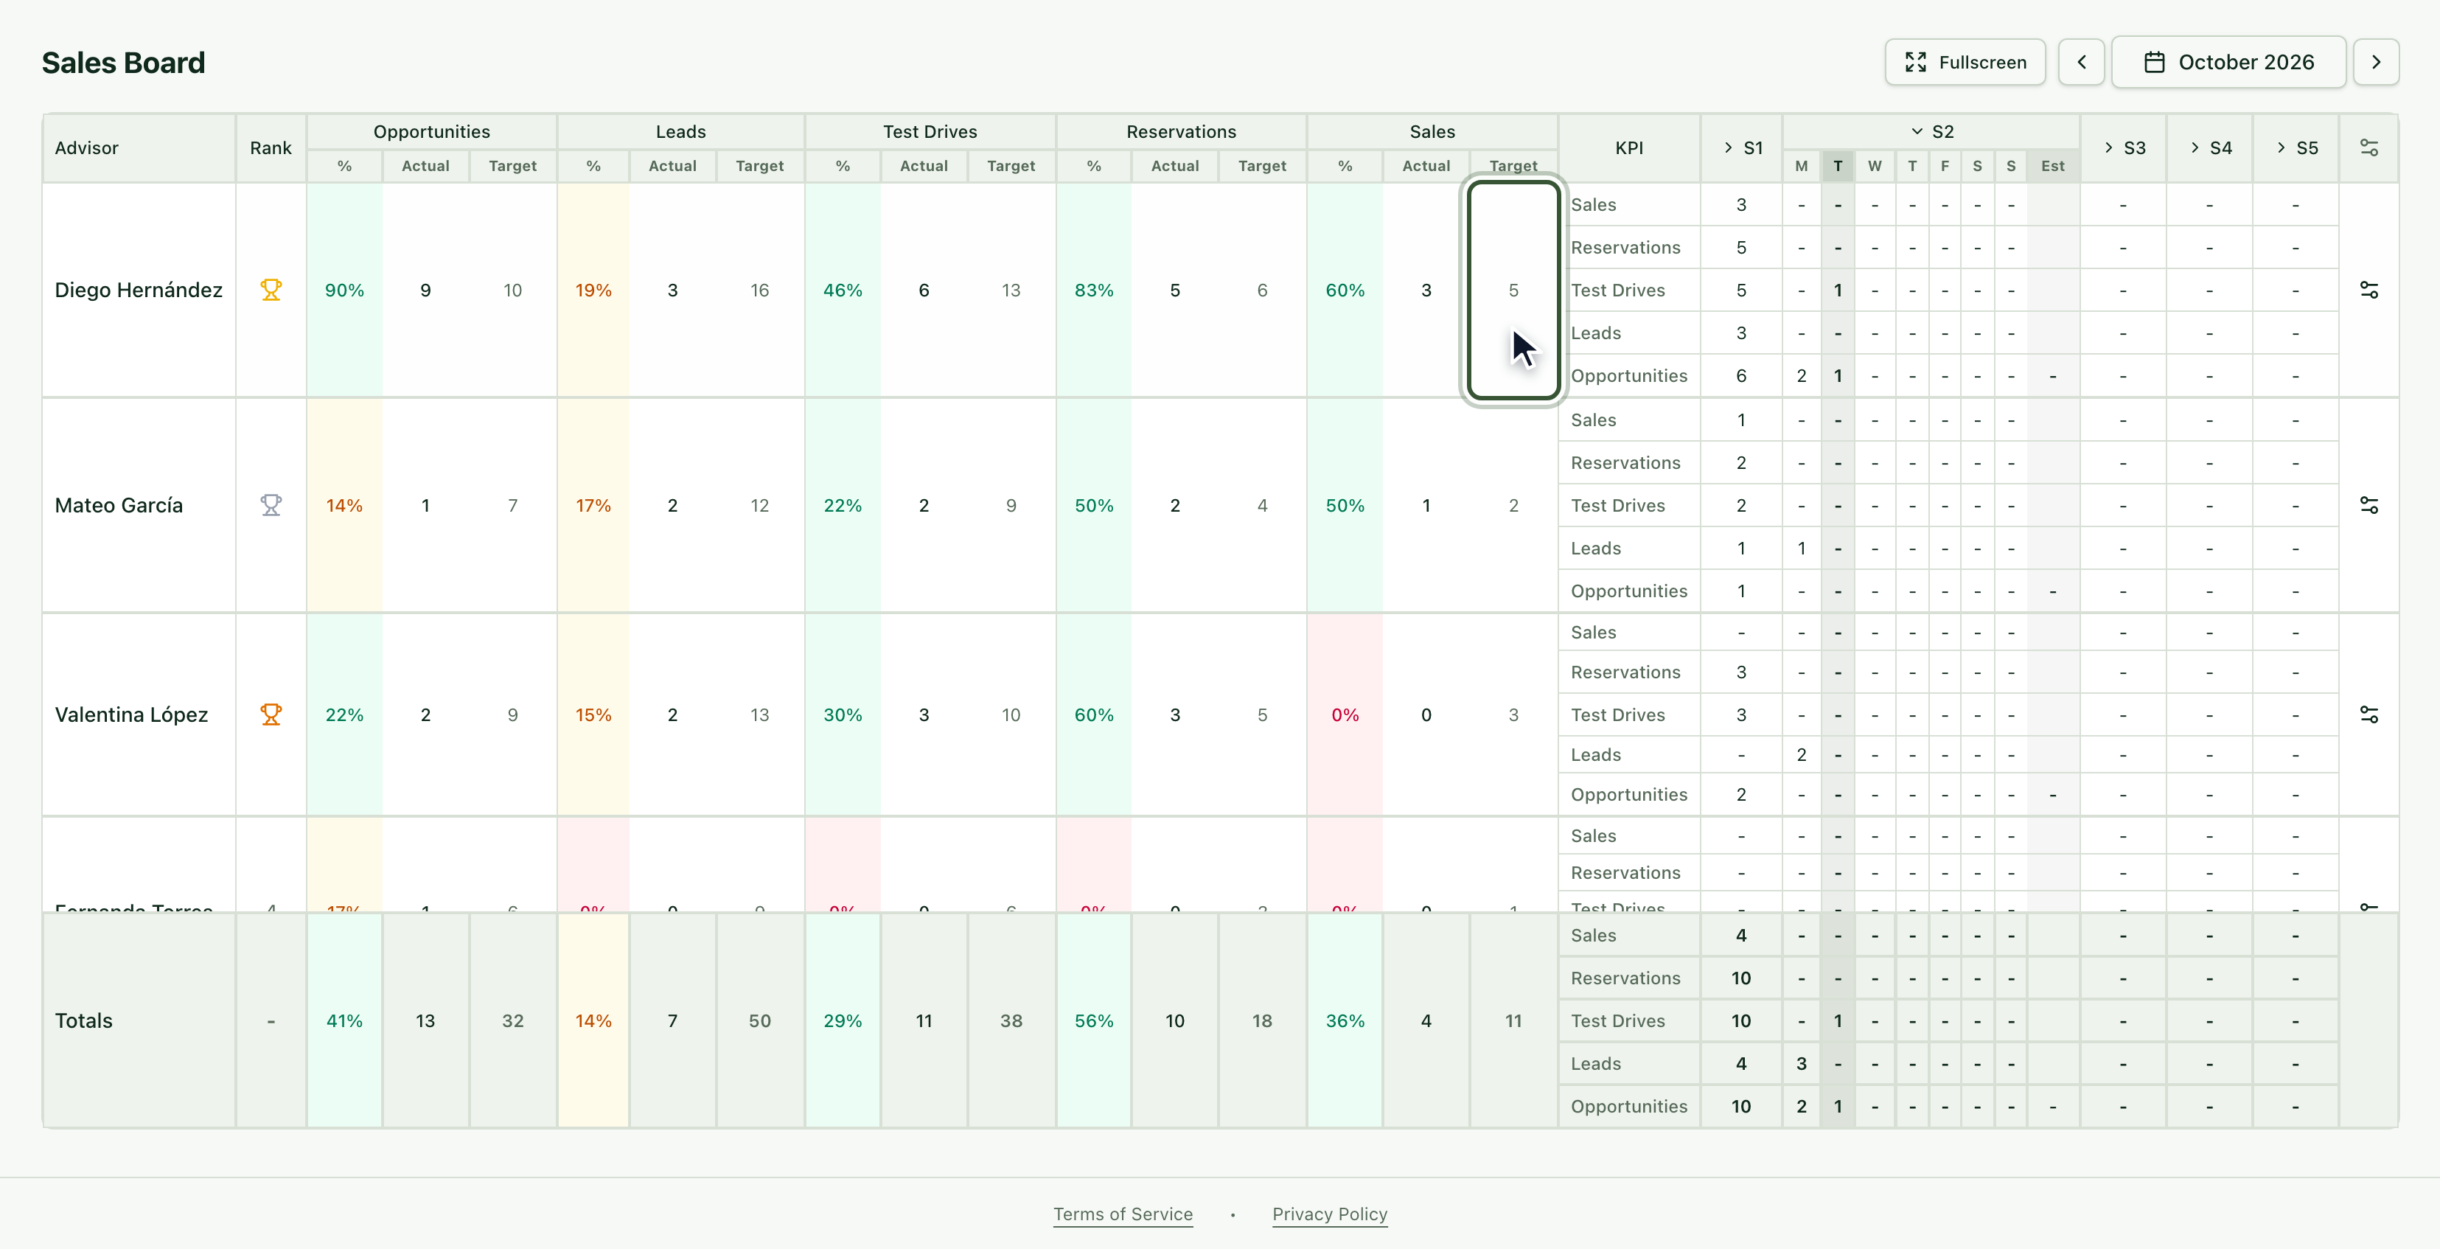Collapse the S2 week column
This screenshot has height=1249, width=2440.
tap(1931, 132)
